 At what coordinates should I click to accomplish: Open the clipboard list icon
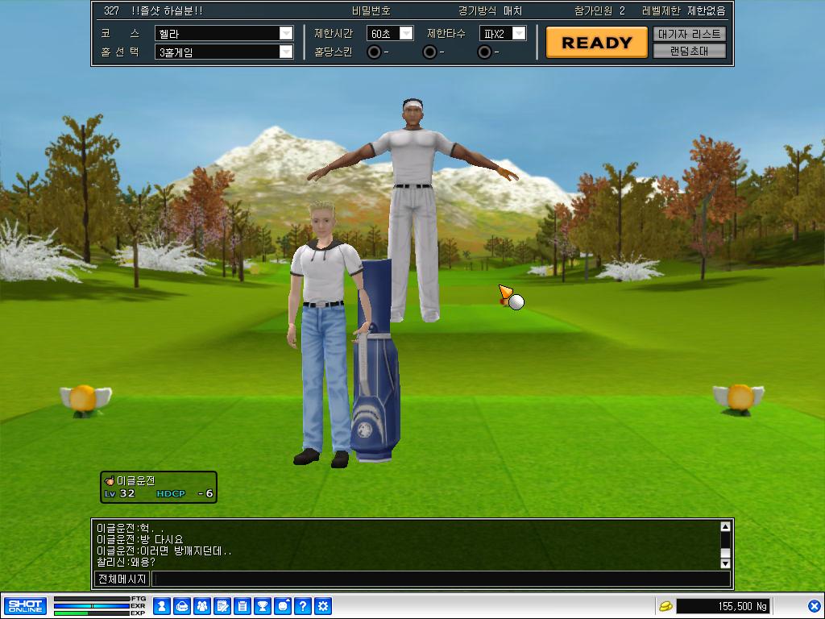click(x=242, y=606)
